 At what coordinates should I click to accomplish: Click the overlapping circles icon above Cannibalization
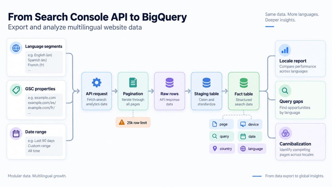pyautogui.click(x=285, y=133)
